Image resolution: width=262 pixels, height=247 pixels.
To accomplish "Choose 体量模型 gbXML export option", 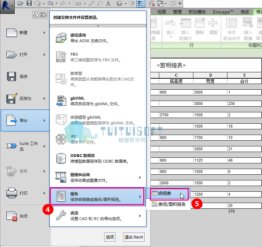I will 98,120.
